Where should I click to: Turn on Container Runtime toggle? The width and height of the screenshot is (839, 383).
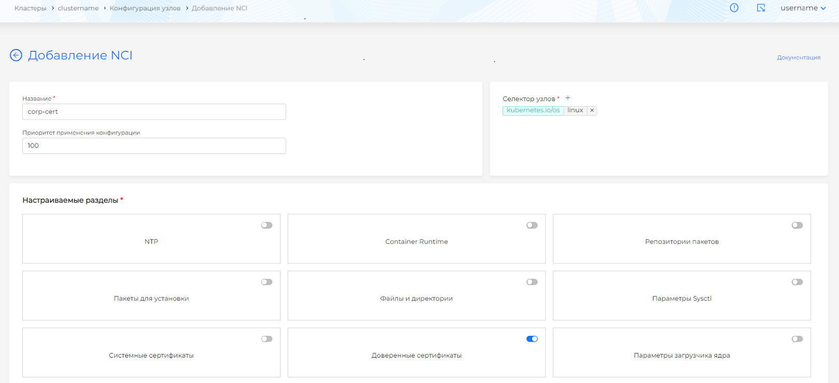(532, 225)
